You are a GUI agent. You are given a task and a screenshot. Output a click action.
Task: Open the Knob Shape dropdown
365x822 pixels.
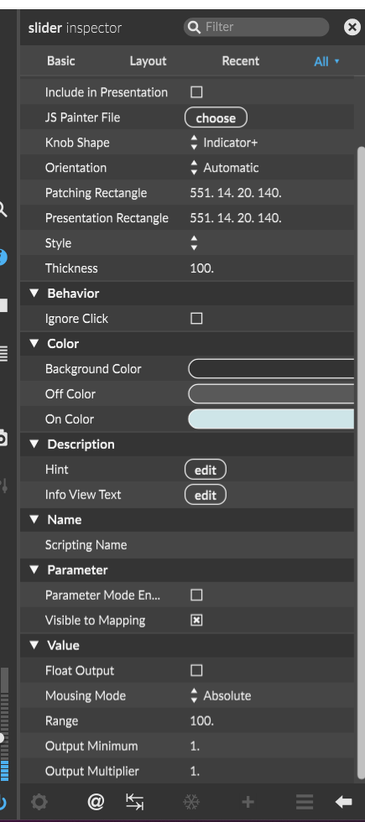224,143
